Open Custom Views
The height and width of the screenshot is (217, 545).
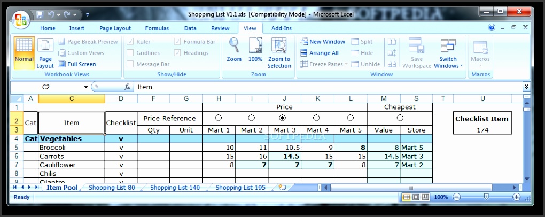[x=81, y=53]
